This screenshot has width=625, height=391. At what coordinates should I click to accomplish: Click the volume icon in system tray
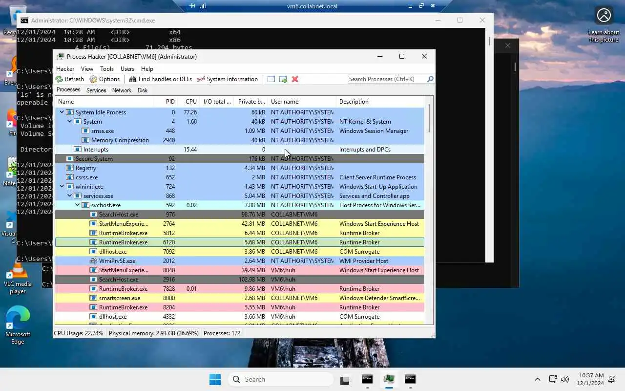point(565,379)
